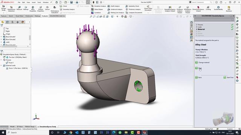Image resolution: width=241 pixels, height=135 pixels.
Task: Click the Home icon in top toolbar
Action: (x=56, y=2)
